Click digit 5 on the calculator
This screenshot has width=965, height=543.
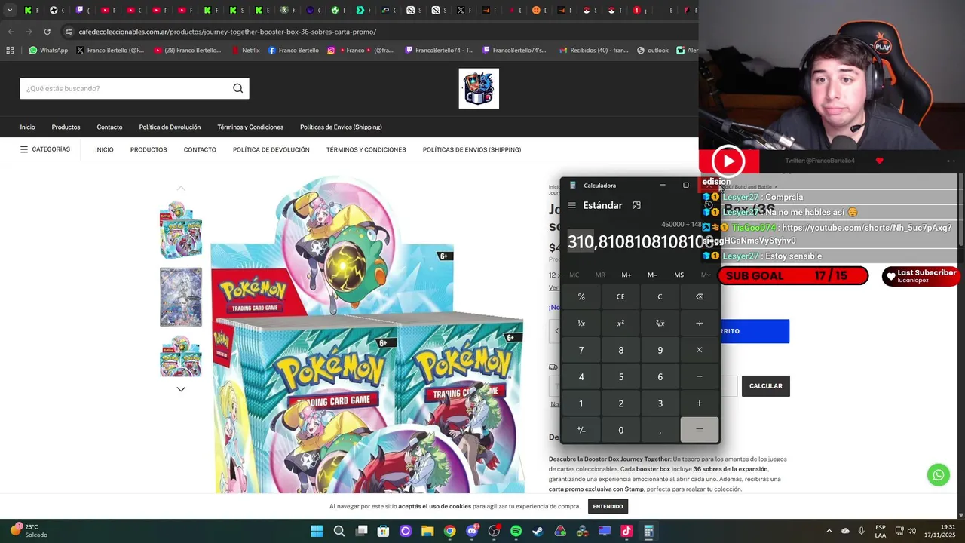click(620, 376)
